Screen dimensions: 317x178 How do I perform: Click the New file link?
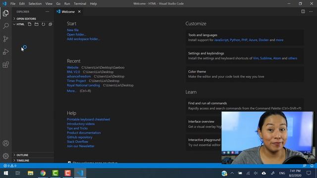(x=73, y=30)
